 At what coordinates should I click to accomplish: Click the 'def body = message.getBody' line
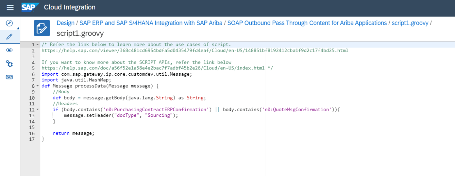pos(129,98)
